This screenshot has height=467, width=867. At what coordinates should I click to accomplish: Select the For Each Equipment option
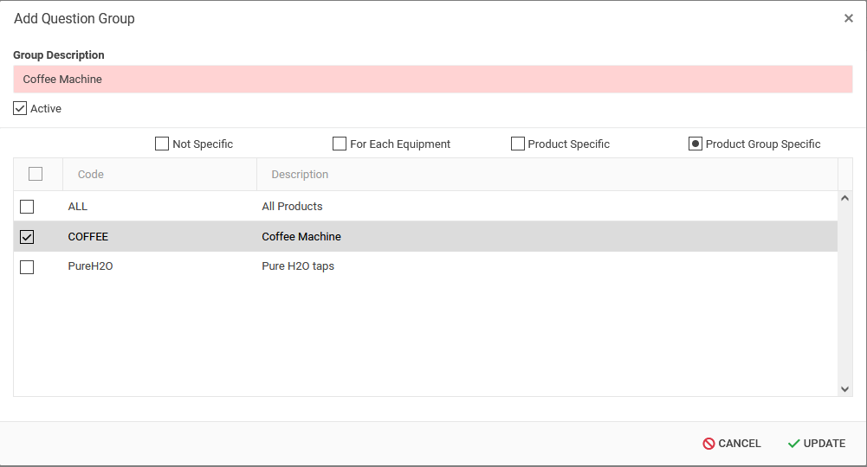pyautogui.click(x=340, y=144)
